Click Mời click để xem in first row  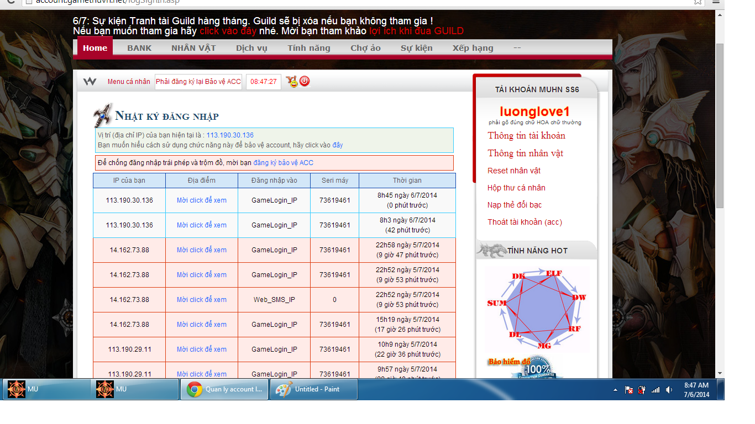[201, 200]
